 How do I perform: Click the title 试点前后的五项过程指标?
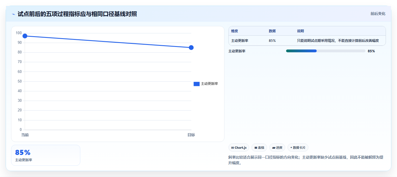click(x=77, y=14)
